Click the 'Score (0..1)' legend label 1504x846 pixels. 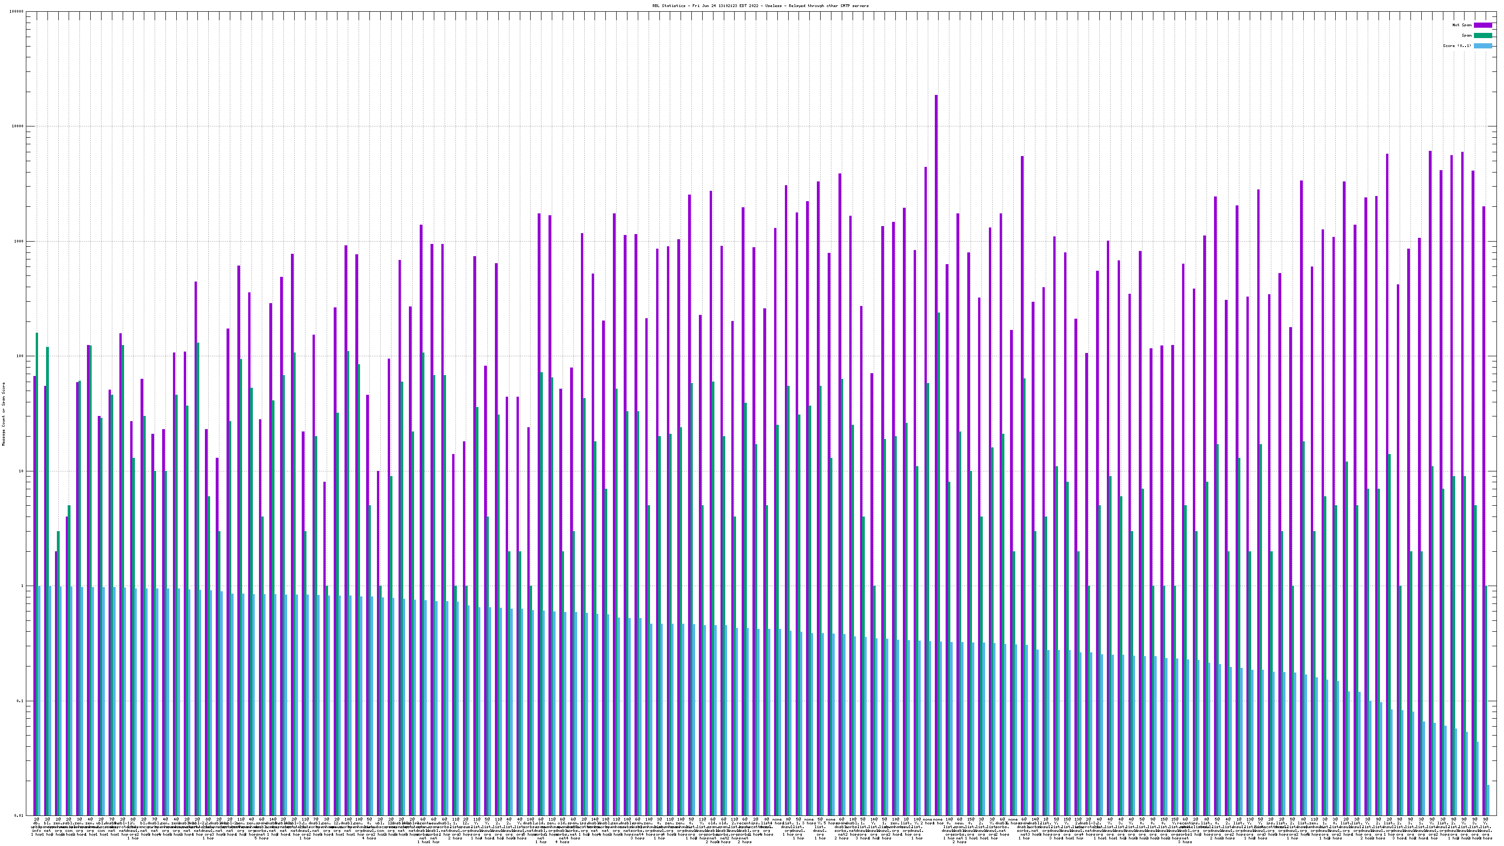tap(1457, 46)
